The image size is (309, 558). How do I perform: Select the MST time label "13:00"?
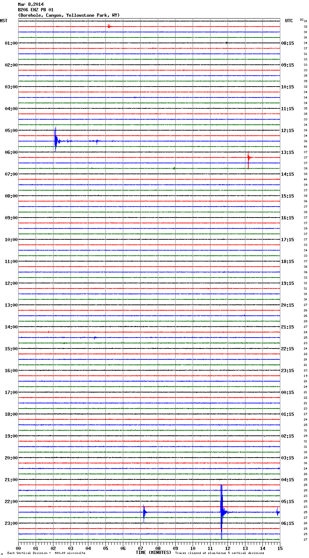click(x=11, y=305)
